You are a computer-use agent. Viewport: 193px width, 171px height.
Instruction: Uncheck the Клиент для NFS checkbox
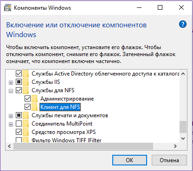pos(27,107)
